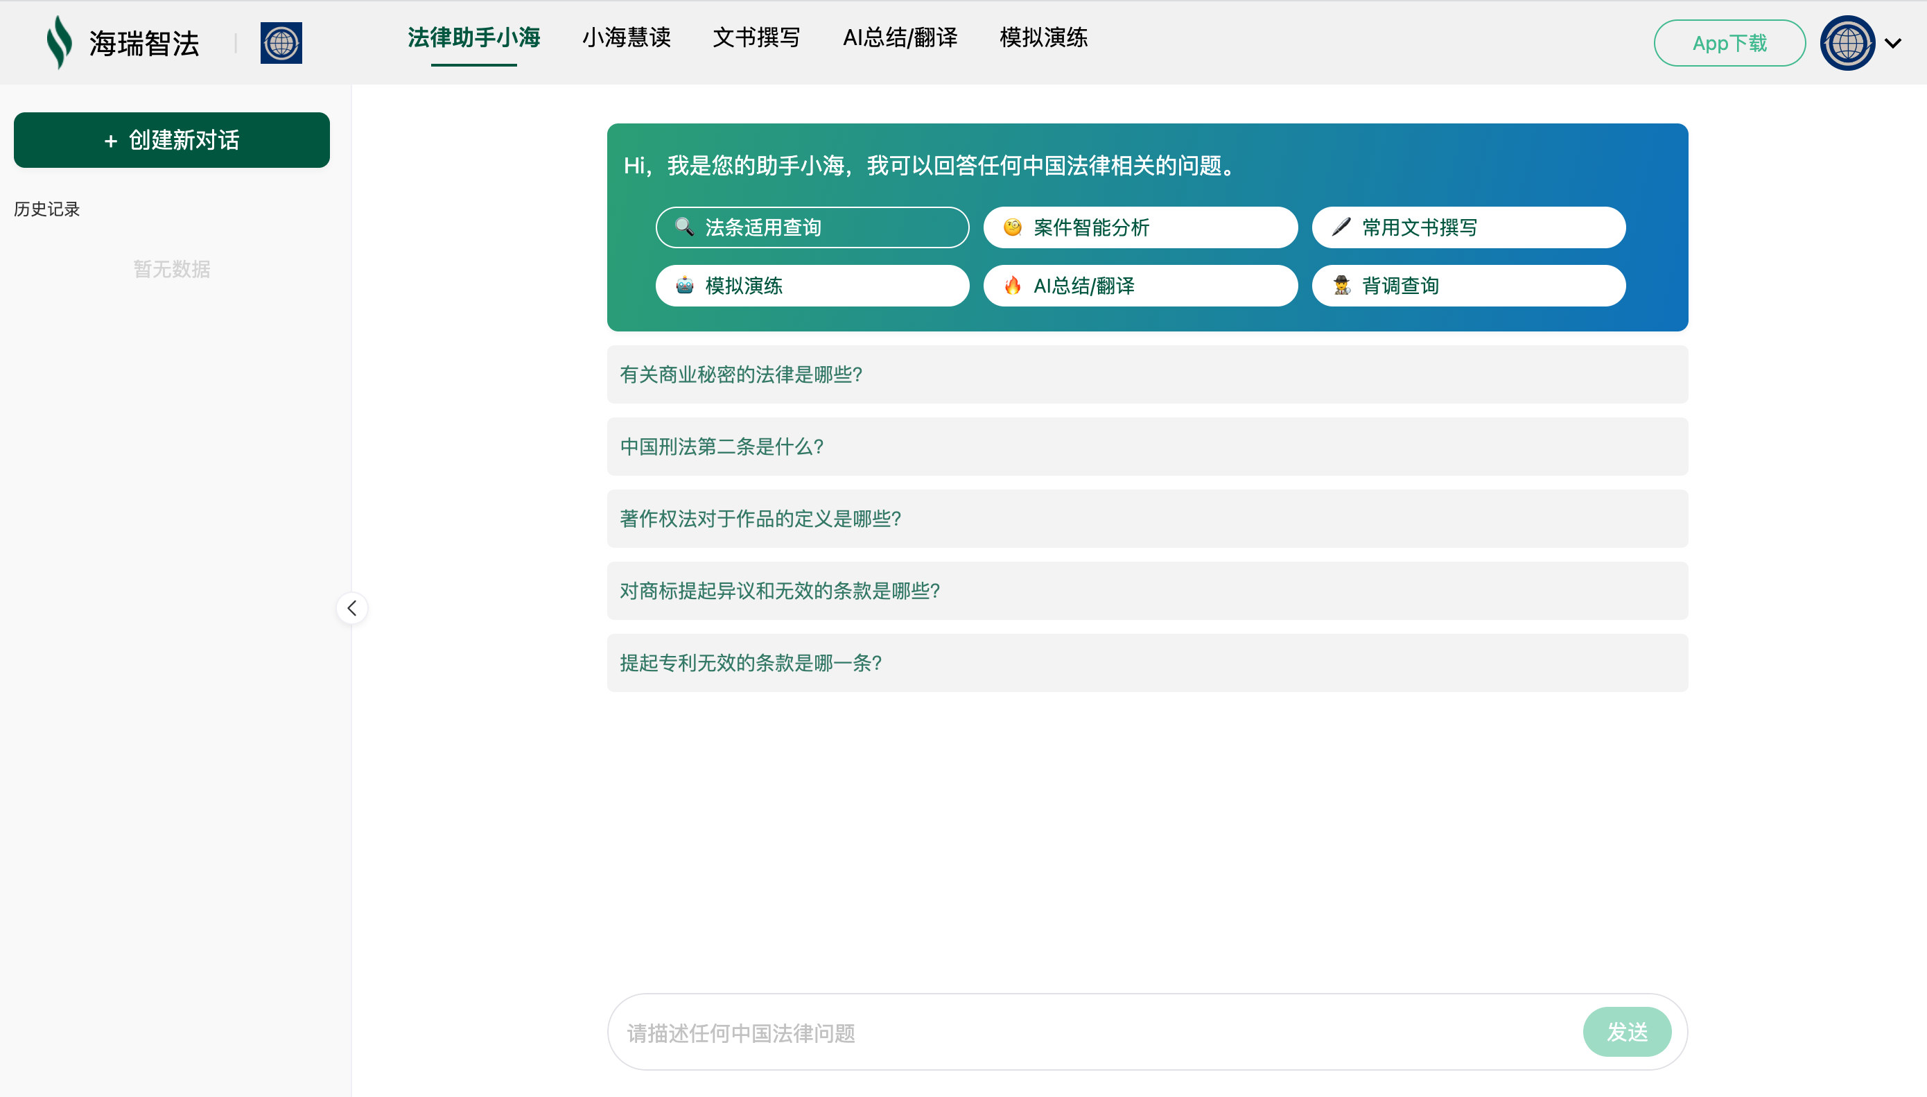
Task: Switch to 小海慧读 tab
Action: (x=626, y=37)
